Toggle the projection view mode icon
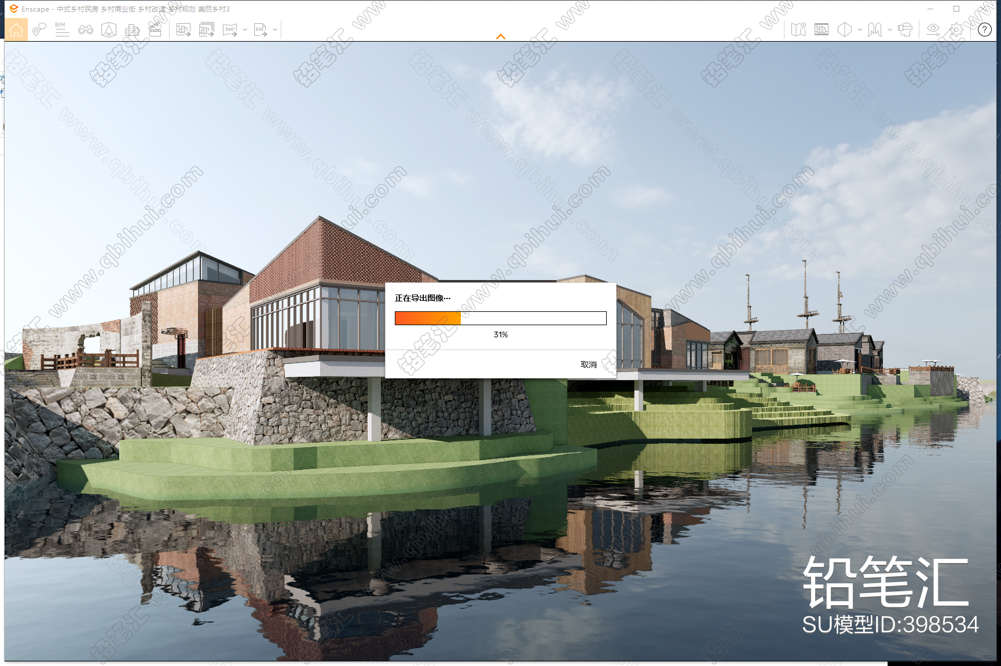1001x666 pixels. [x=845, y=30]
